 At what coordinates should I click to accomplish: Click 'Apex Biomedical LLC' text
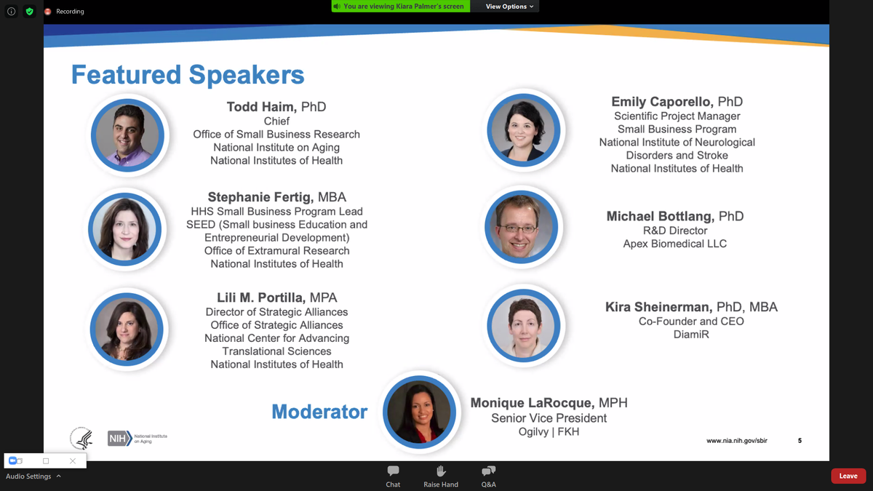[x=675, y=244]
